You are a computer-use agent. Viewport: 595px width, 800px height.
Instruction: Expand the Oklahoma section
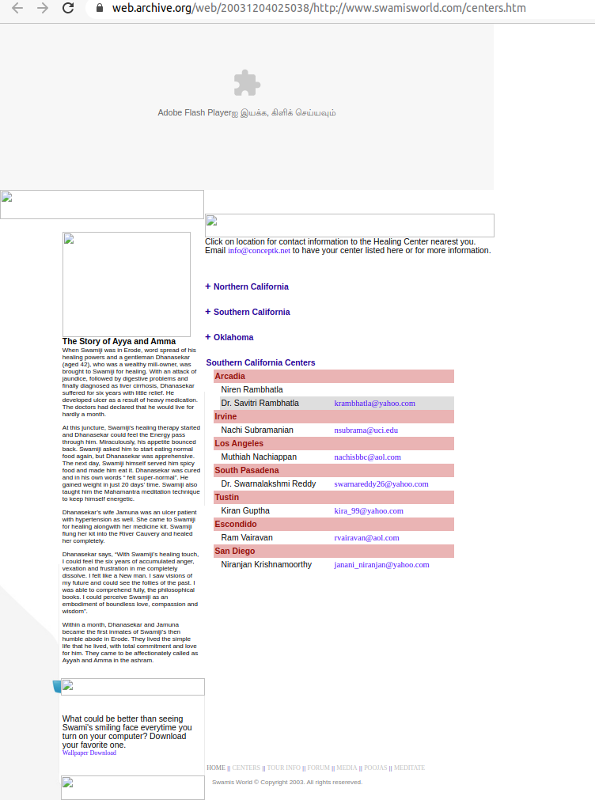point(233,337)
